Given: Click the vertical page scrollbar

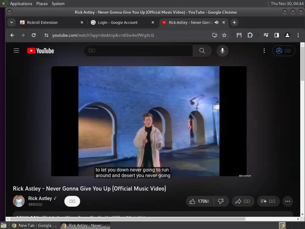Looking at the screenshot, I should (302, 64).
